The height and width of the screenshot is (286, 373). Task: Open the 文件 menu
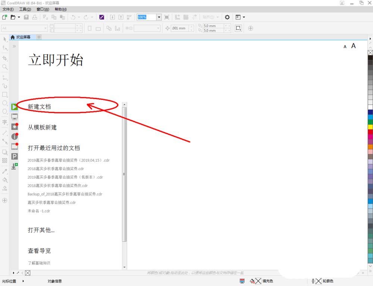click(x=8, y=9)
